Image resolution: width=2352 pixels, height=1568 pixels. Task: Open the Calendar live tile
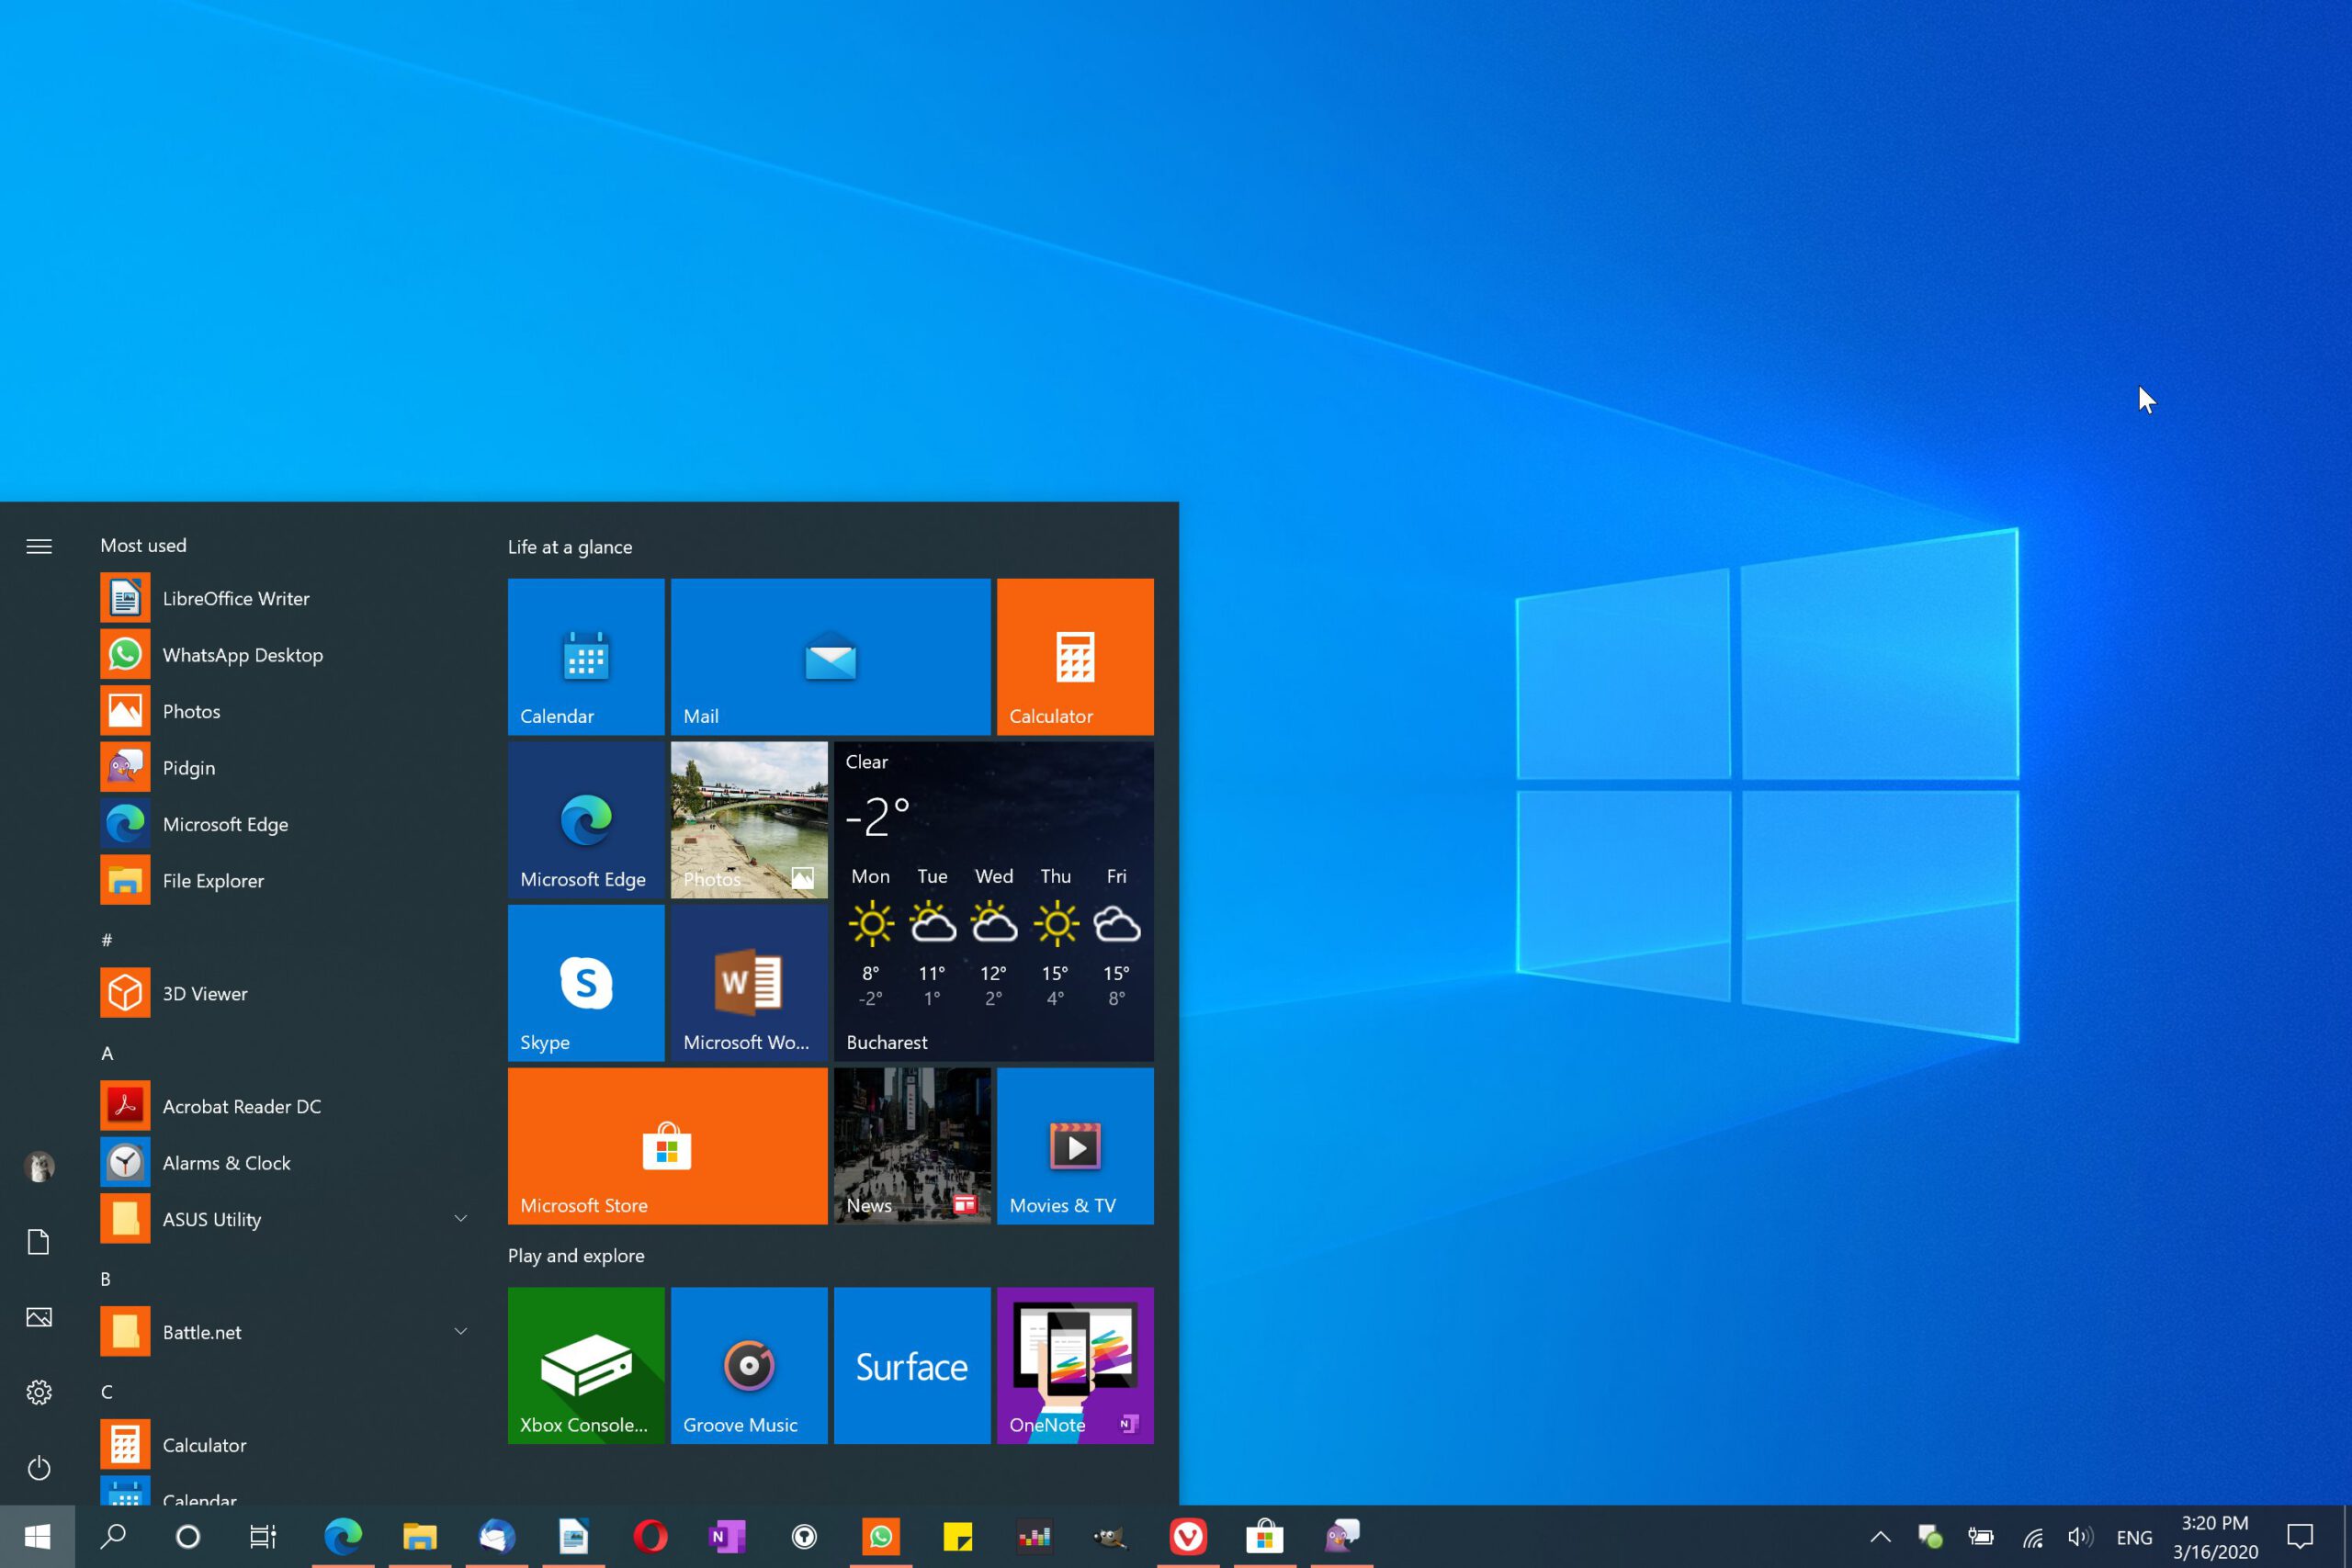pyautogui.click(x=586, y=657)
